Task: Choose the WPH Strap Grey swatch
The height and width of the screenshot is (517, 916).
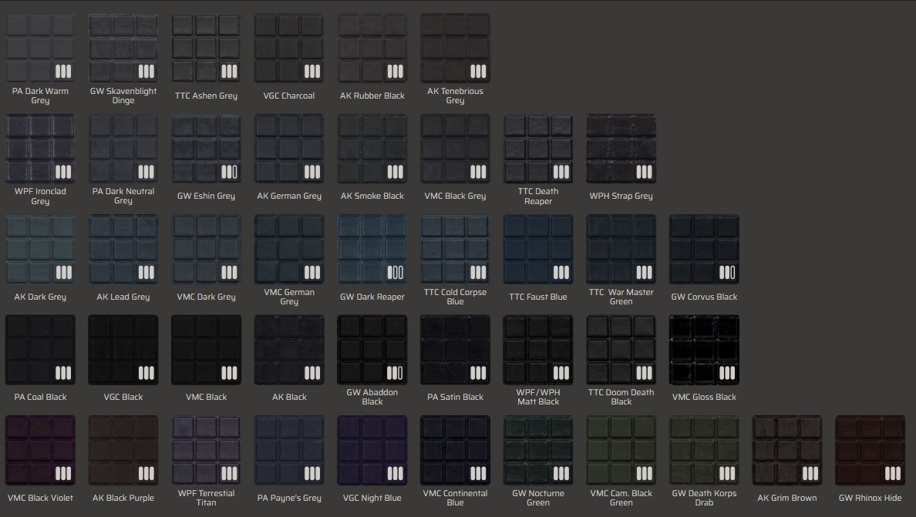Action: [621, 149]
